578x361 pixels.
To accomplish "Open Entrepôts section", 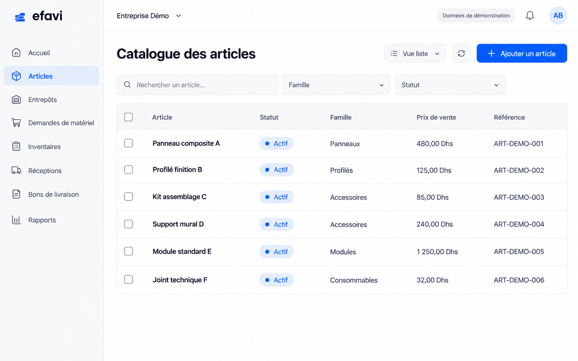I will click(51, 99).
